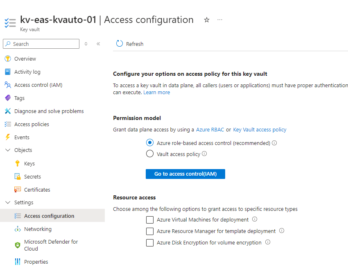Collapse the left sidebar with double chevrons
The image size is (348, 269).
pyautogui.click(x=98, y=44)
